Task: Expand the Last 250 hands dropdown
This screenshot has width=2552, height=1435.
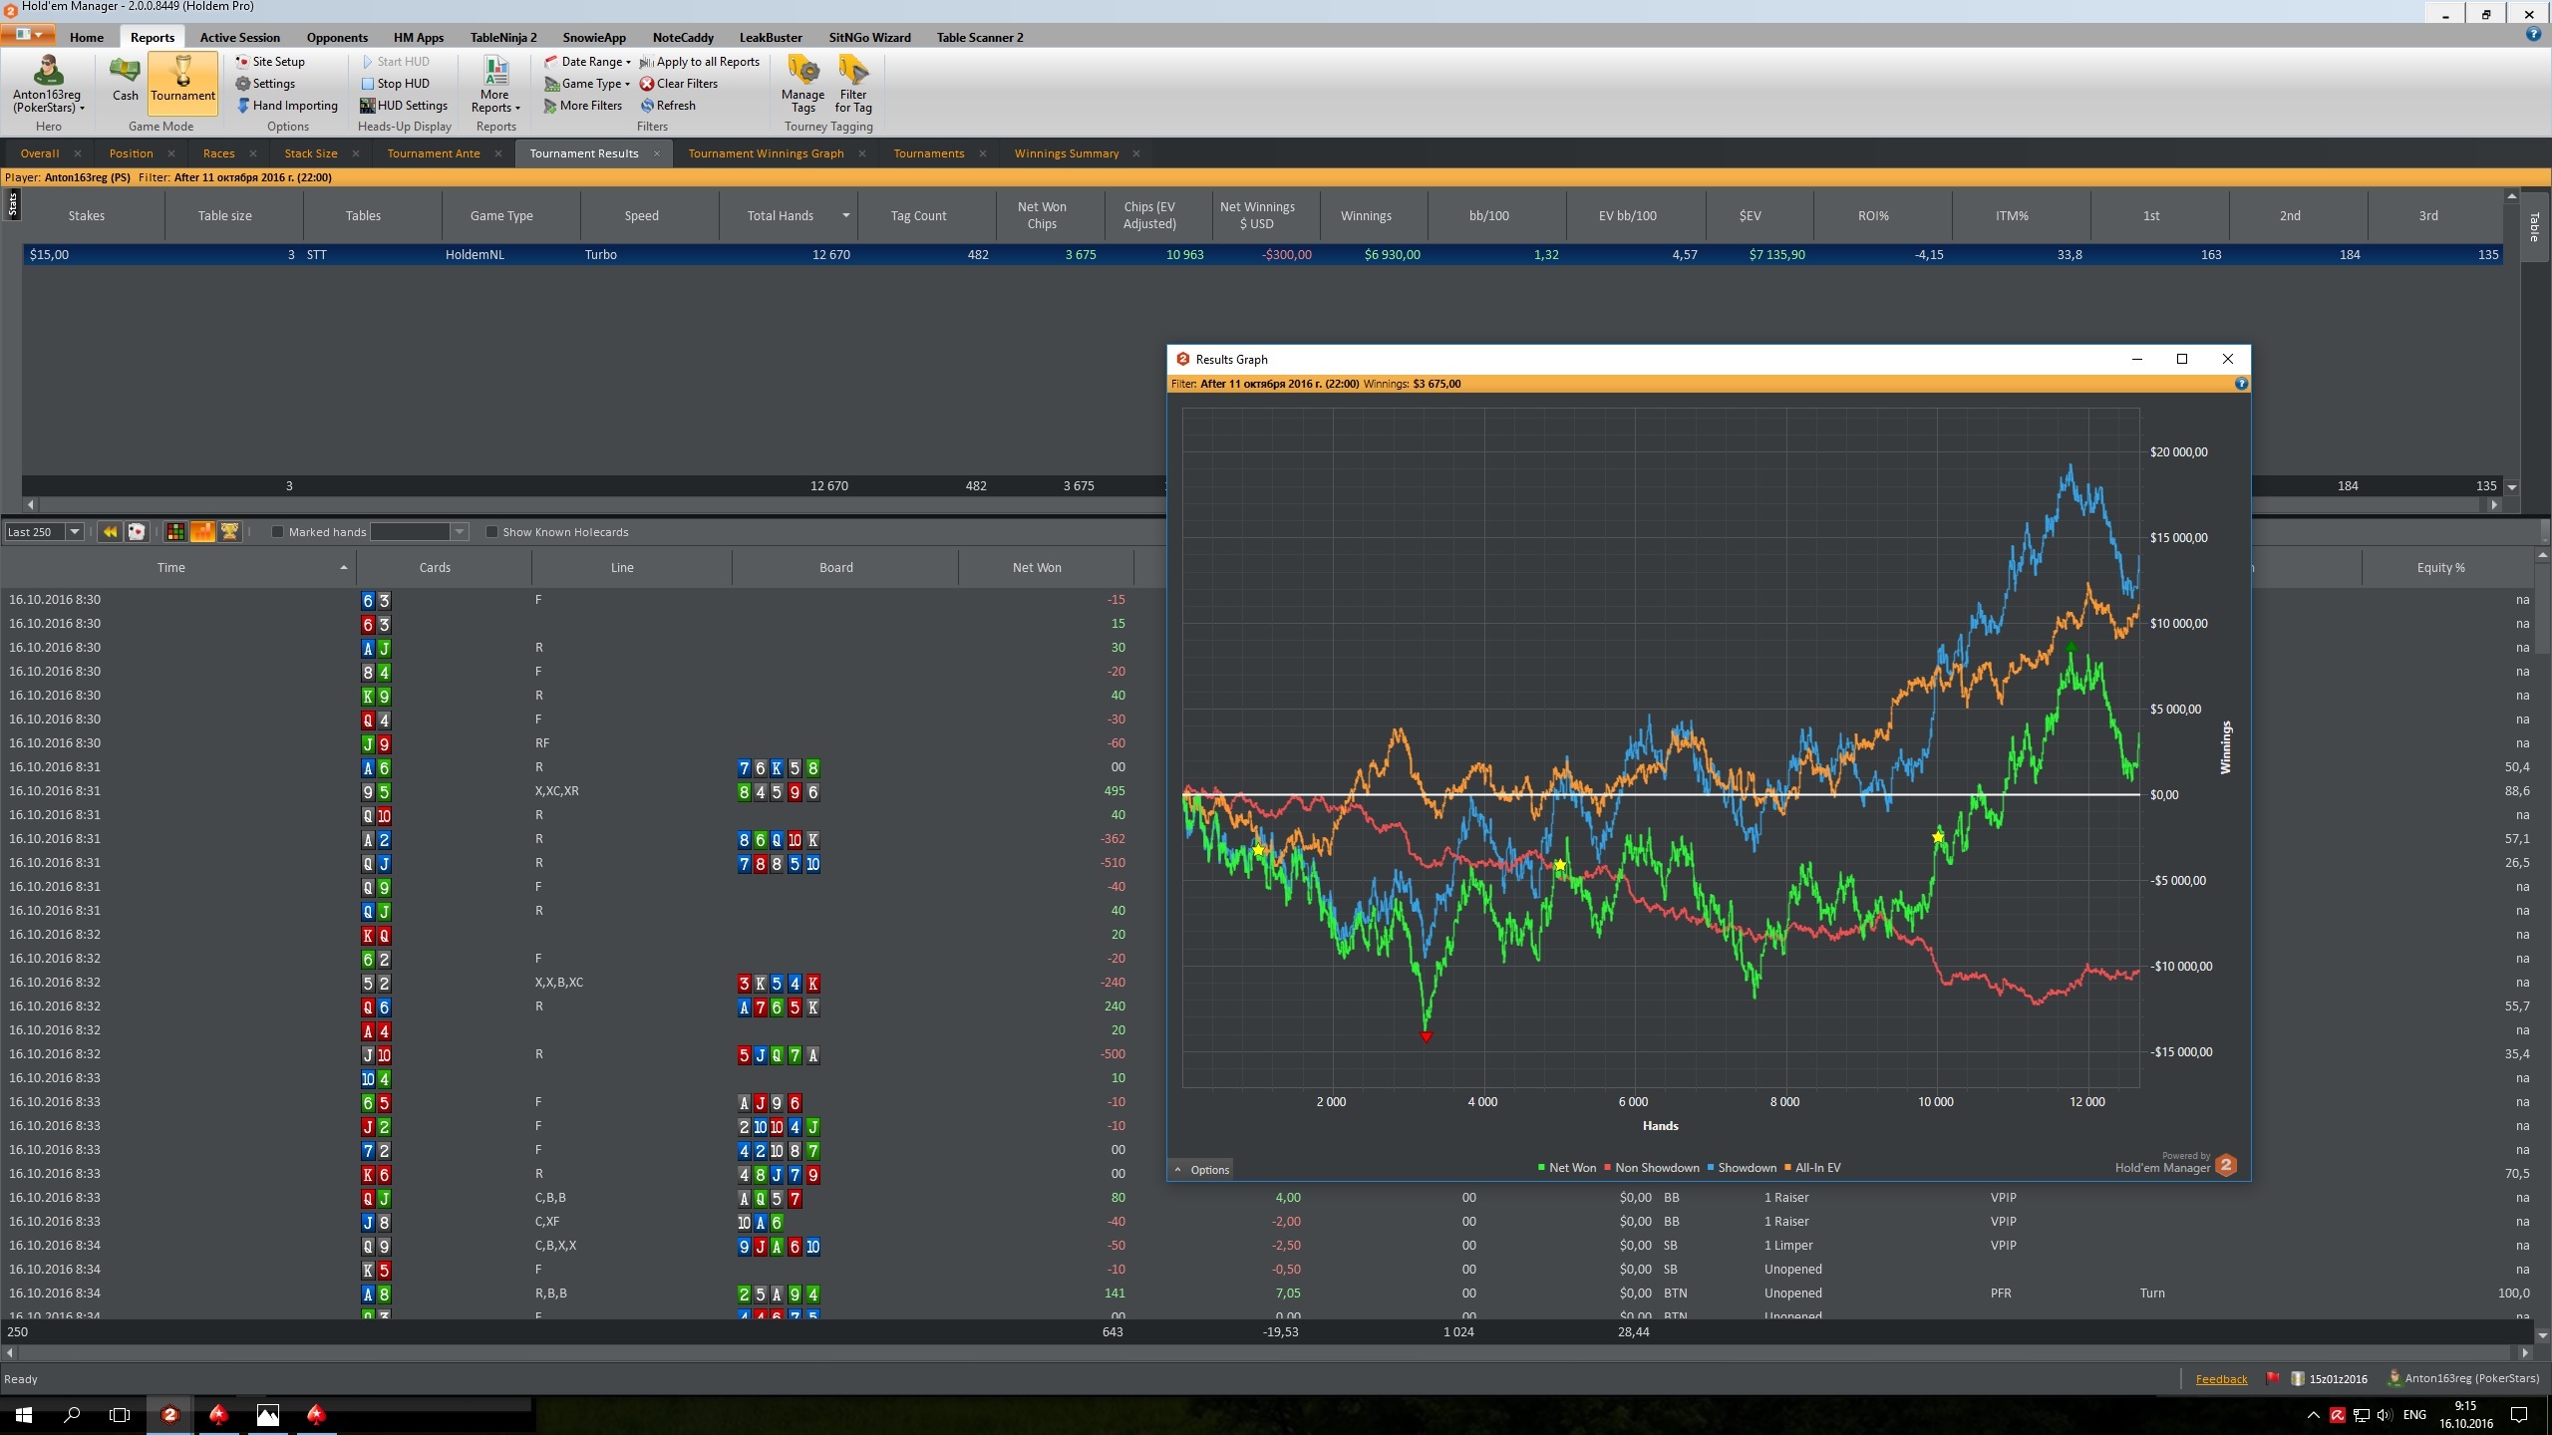Action: pyautogui.click(x=74, y=532)
